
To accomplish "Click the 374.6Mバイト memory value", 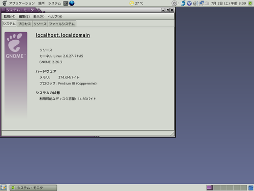I will click(x=69, y=77).
